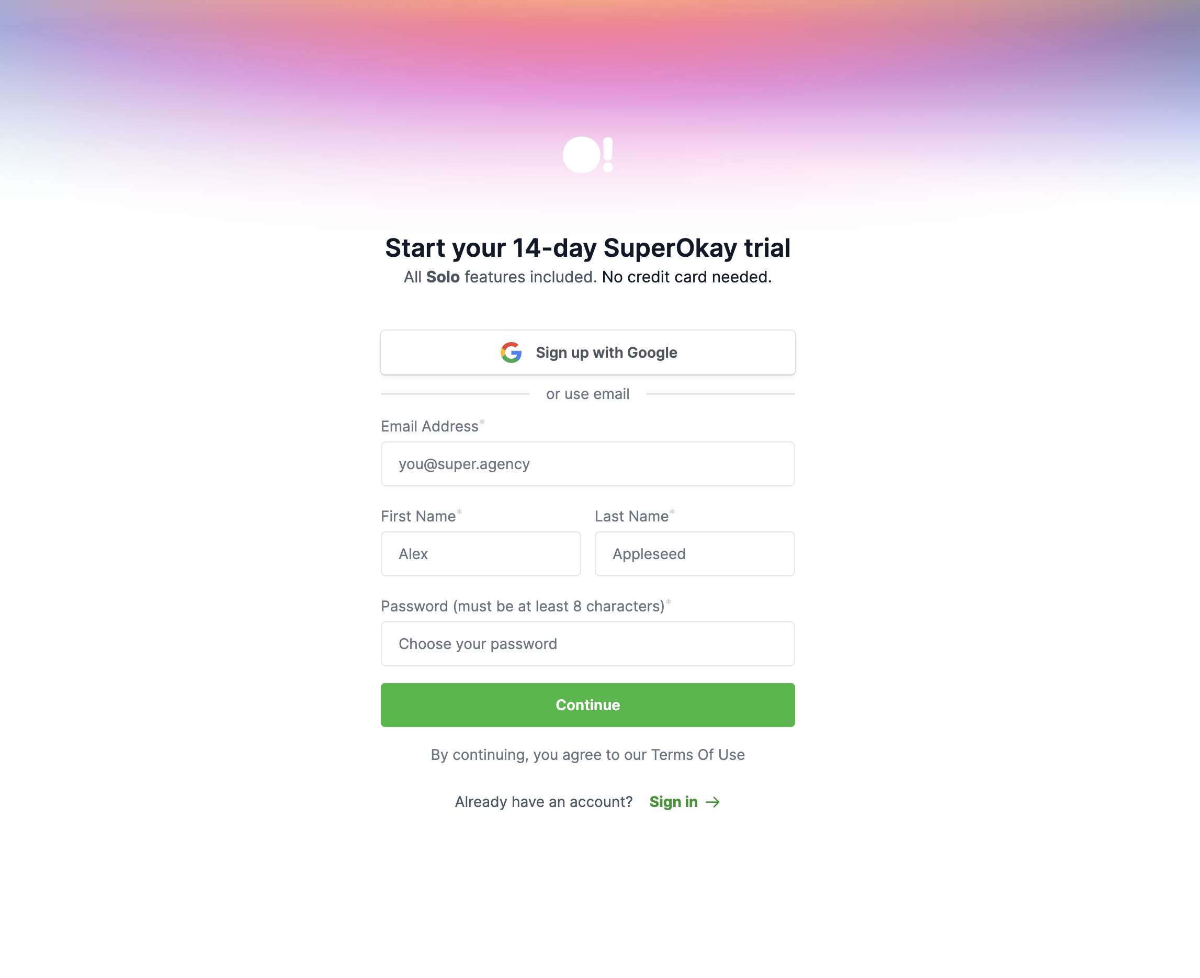
Task: Select the Last Name input box
Action: tap(695, 554)
